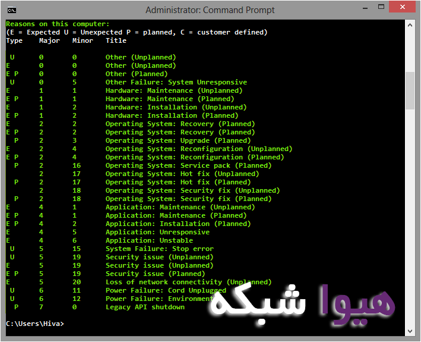421x342 pixels.
Task: Click 'Other Failure: System Unresponsive' text
Action: pyautogui.click(x=176, y=82)
